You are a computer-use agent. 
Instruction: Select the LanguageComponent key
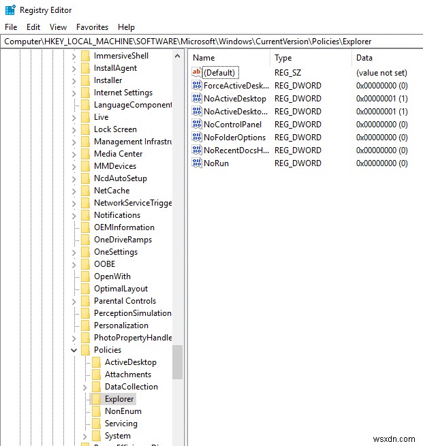point(133,105)
